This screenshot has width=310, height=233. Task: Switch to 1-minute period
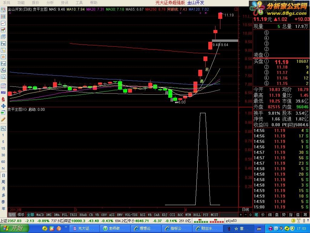pyautogui.click(x=3, y=135)
